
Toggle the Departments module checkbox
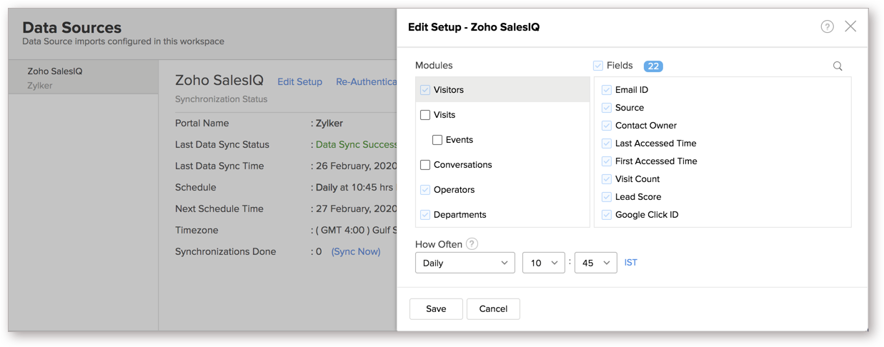tap(425, 215)
